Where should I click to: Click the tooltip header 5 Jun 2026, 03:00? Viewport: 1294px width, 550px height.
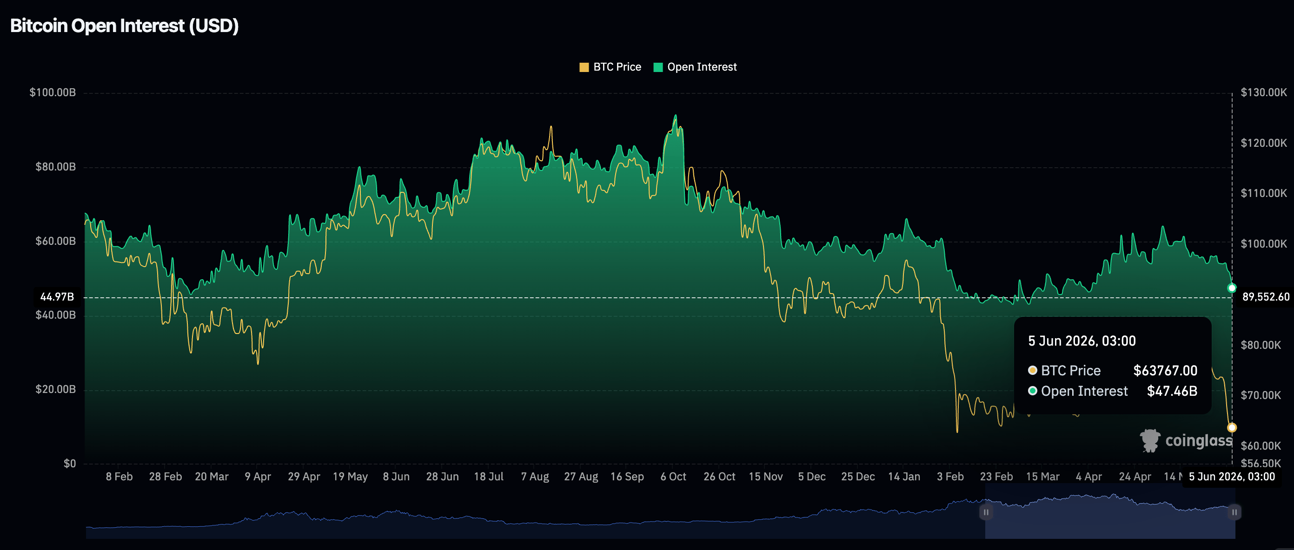coord(1082,341)
